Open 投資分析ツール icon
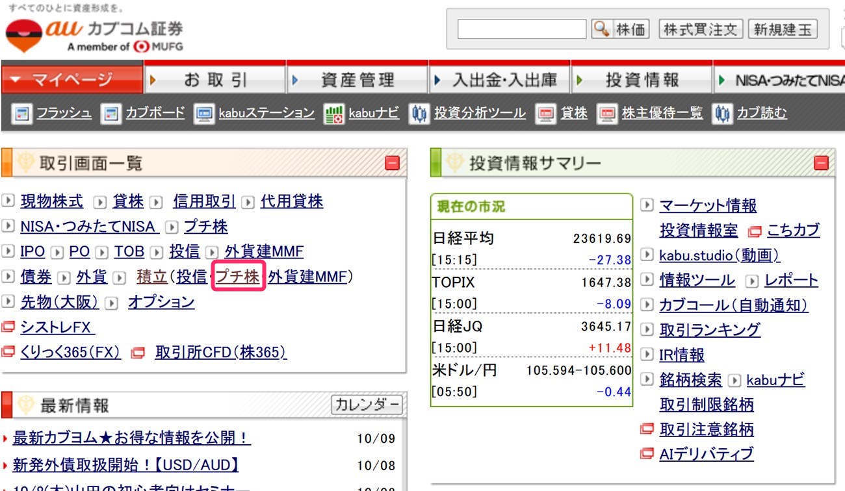Viewport: 845px width, 491px height. (419, 114)
